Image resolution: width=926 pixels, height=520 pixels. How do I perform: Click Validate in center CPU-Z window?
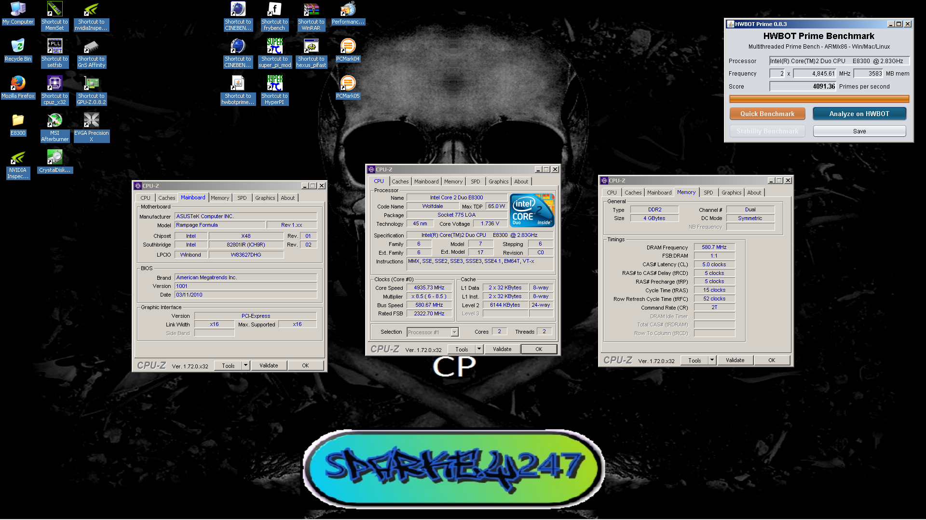(502, 349)
